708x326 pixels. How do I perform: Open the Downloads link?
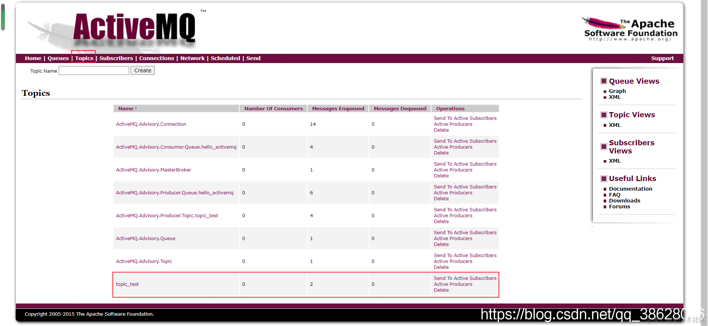[625, 201]
